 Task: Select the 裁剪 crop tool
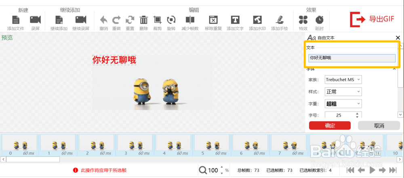(157, 20)
